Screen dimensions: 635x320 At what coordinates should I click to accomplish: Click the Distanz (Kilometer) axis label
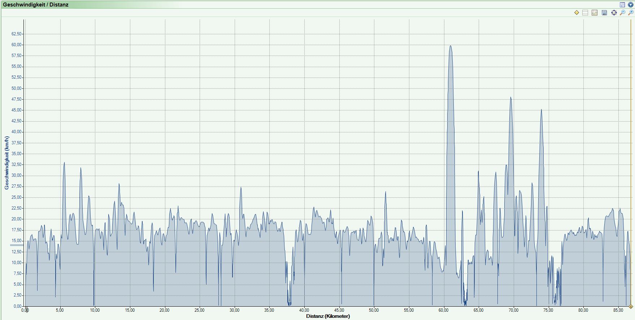point(328,316)
